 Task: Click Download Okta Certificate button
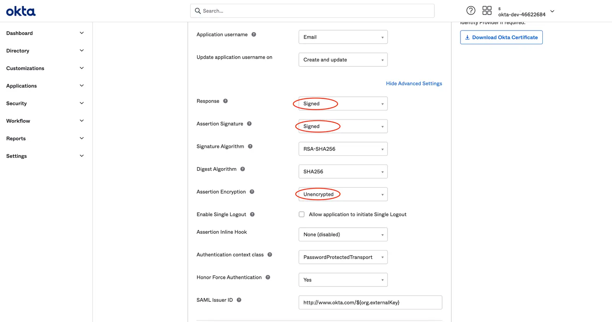pyautogui.click(x=501, y=37)
